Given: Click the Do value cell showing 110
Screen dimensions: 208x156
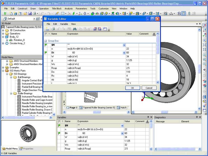Looking at the screenshot, I should click(132, 72).
